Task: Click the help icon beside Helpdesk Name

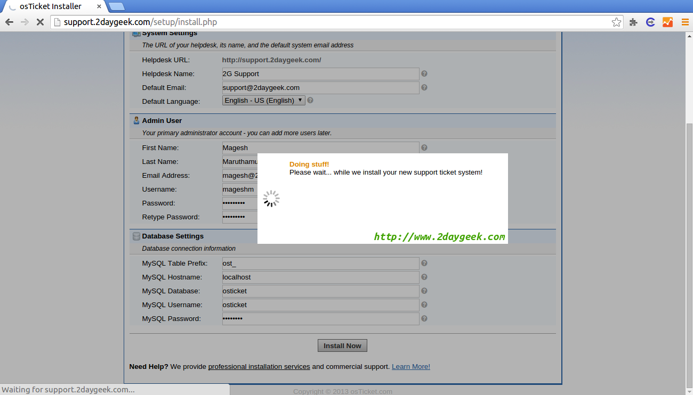Action: tap(424, 74)
